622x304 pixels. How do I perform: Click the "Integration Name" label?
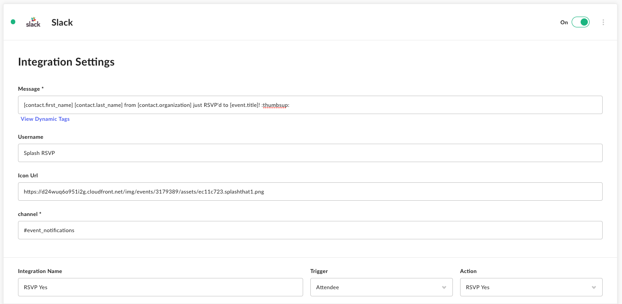[x=40, y=271]
